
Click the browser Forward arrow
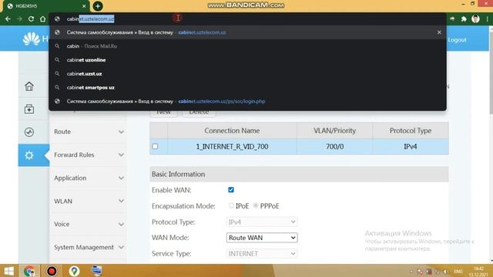pyautogui.click(x=19, y=18)
